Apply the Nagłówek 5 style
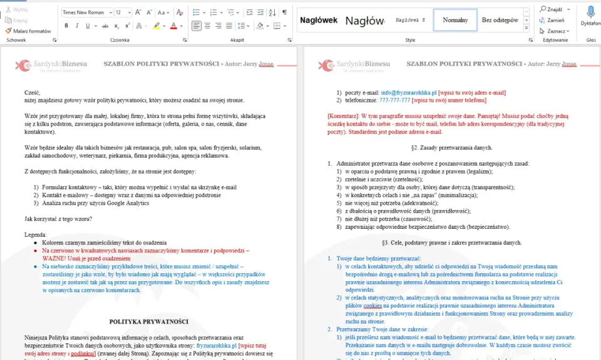 point(410,20)
